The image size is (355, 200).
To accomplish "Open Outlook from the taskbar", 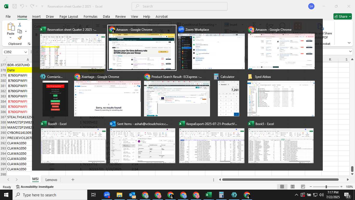I will (132, 195).
